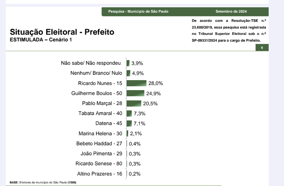
Task: Select the 'Ricardo Senese - 80' label
Action: 99,163
